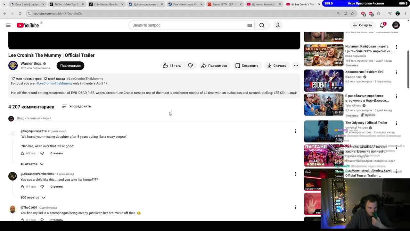Open the tab search dropdown arrow
The width and height of the screenshot is (410, 231).
[4, 4]
